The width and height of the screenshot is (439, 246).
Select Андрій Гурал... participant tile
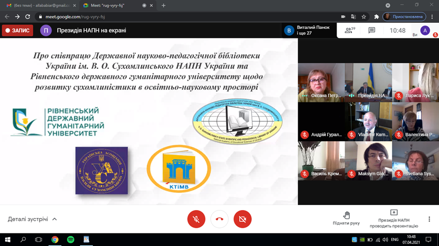(x=321, y=121)
